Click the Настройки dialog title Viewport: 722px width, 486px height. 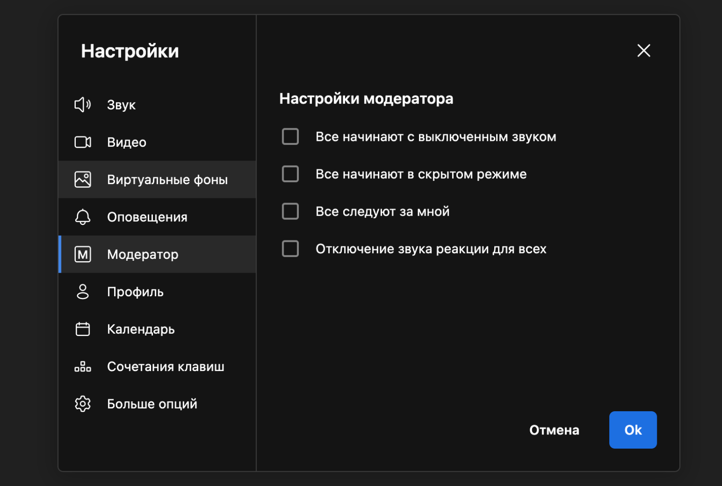click(x=130, y=51)
